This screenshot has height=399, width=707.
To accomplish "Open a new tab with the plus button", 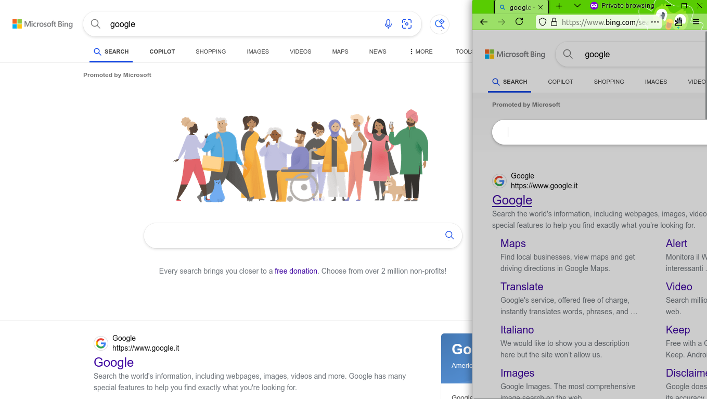I will click(559, 6).
